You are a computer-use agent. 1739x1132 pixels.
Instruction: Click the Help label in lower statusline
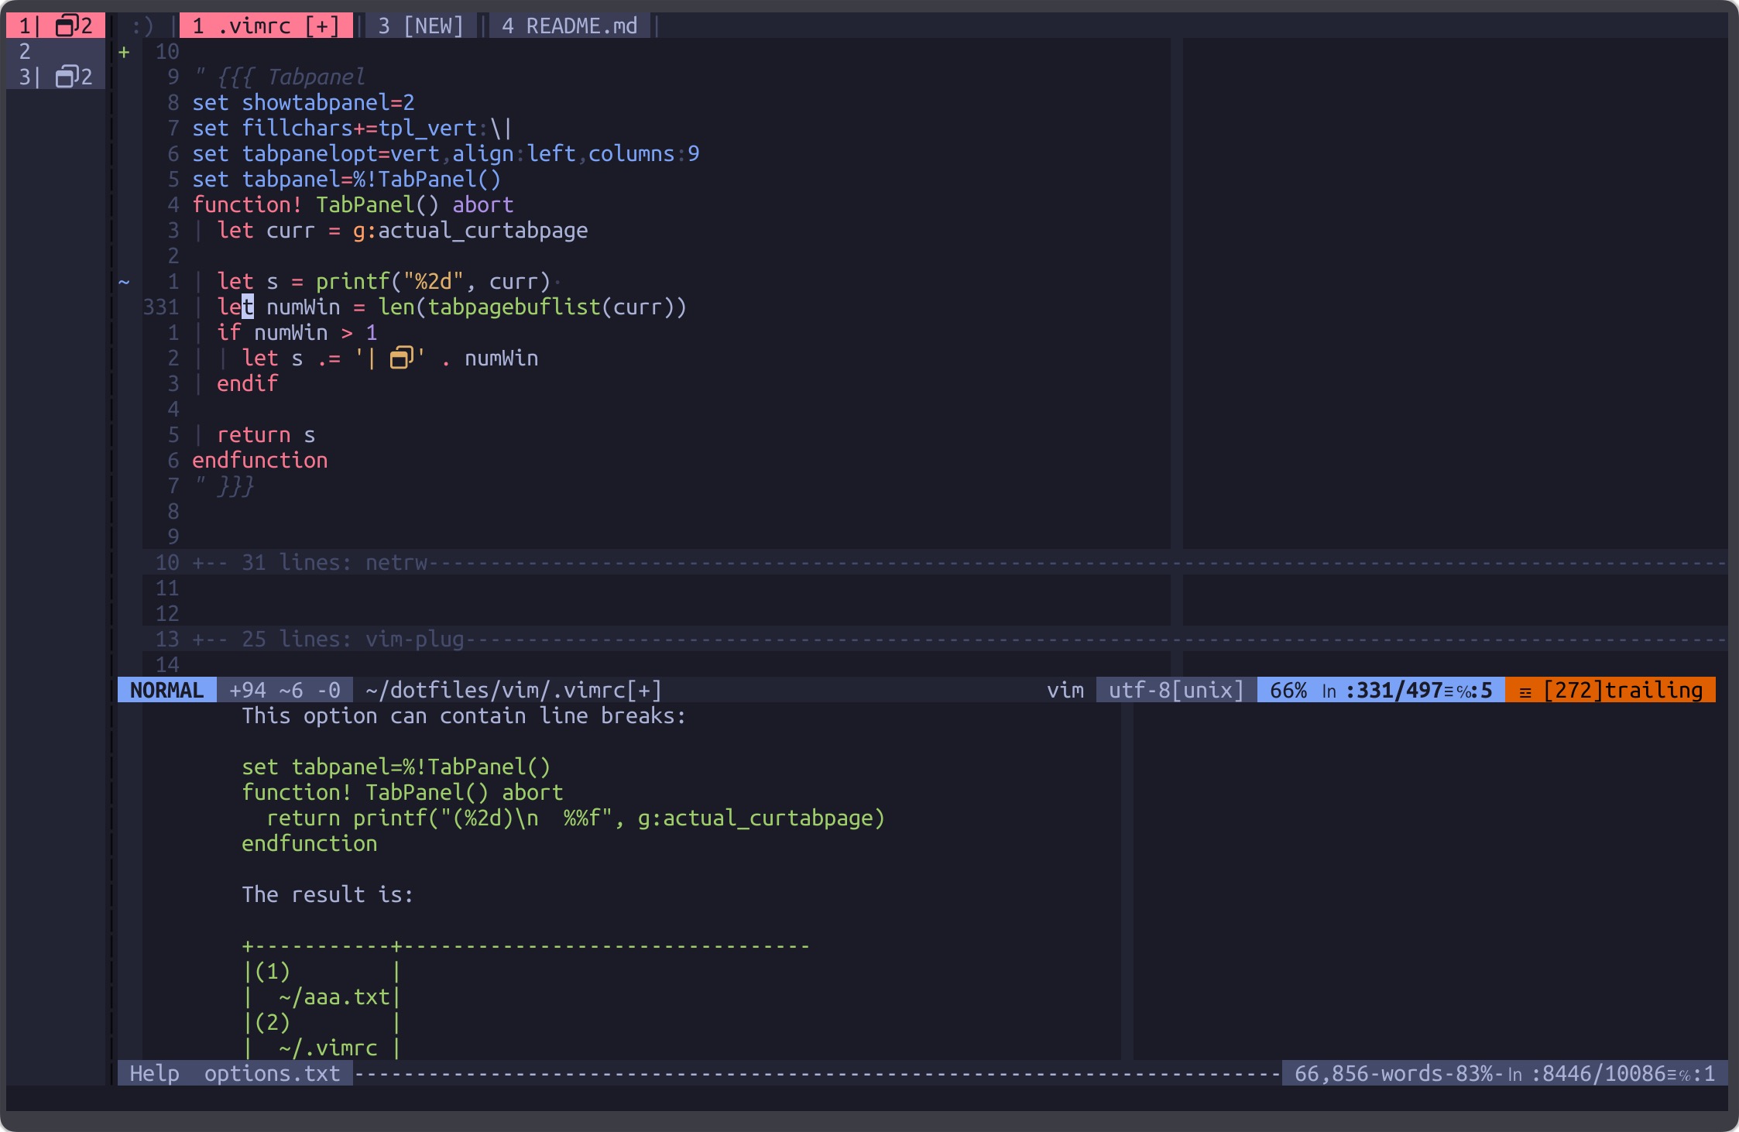point(155,1073)
